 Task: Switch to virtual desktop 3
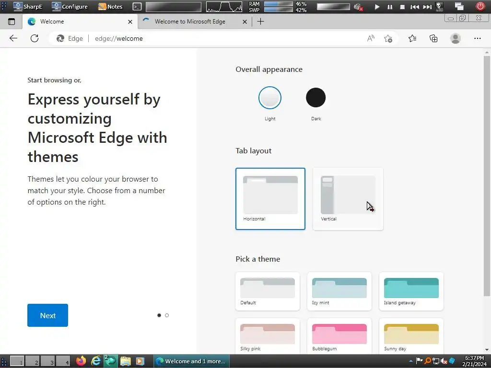click(47, 361)
